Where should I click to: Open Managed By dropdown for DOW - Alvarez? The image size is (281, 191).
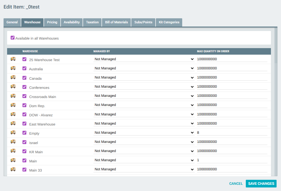pyautogui.click(x=144, y=114)
